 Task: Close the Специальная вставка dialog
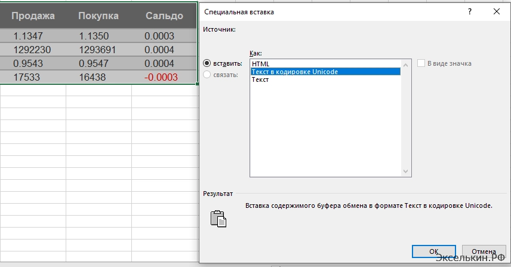click(496, 11)
